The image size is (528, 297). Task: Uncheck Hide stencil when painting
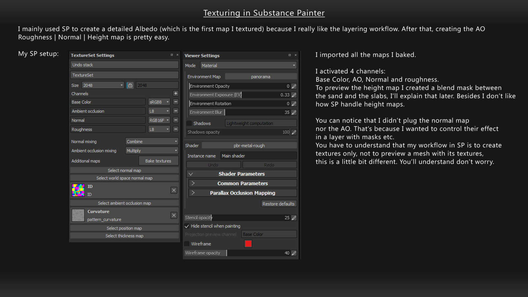tap(187, 226)
